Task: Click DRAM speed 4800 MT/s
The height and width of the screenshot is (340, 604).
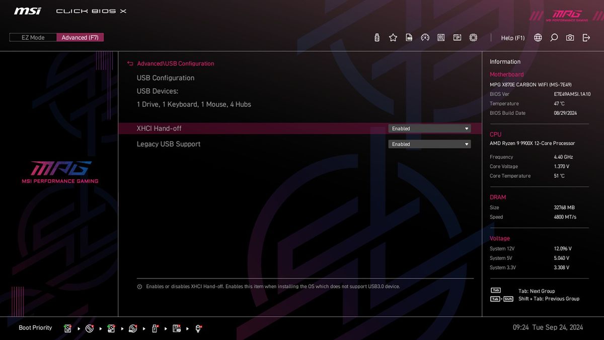Action: click(565, 217)
